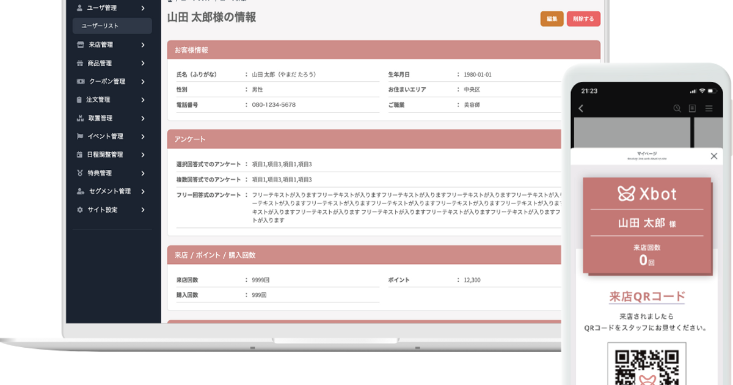The image size is (733, 385).
Task: Tap the Wi-Fi icon in the phone status bar
Action: pyautogui.click(x=702, y=91)
